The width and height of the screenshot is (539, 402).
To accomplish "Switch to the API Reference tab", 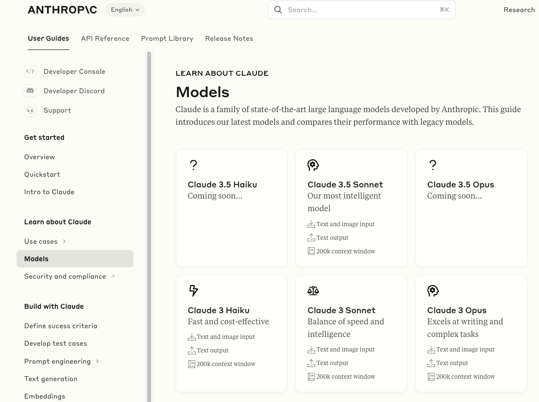I will (105, 38).
